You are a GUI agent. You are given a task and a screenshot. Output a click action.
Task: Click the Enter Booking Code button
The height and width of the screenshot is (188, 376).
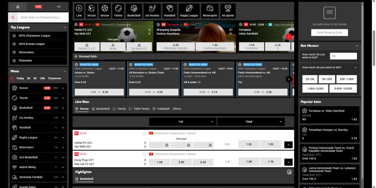click(x=329, y=33)
